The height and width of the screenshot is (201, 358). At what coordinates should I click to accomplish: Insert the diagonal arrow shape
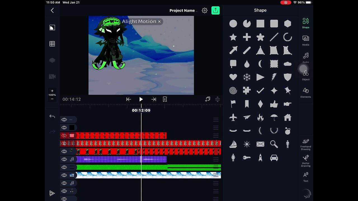coord(233,51)
